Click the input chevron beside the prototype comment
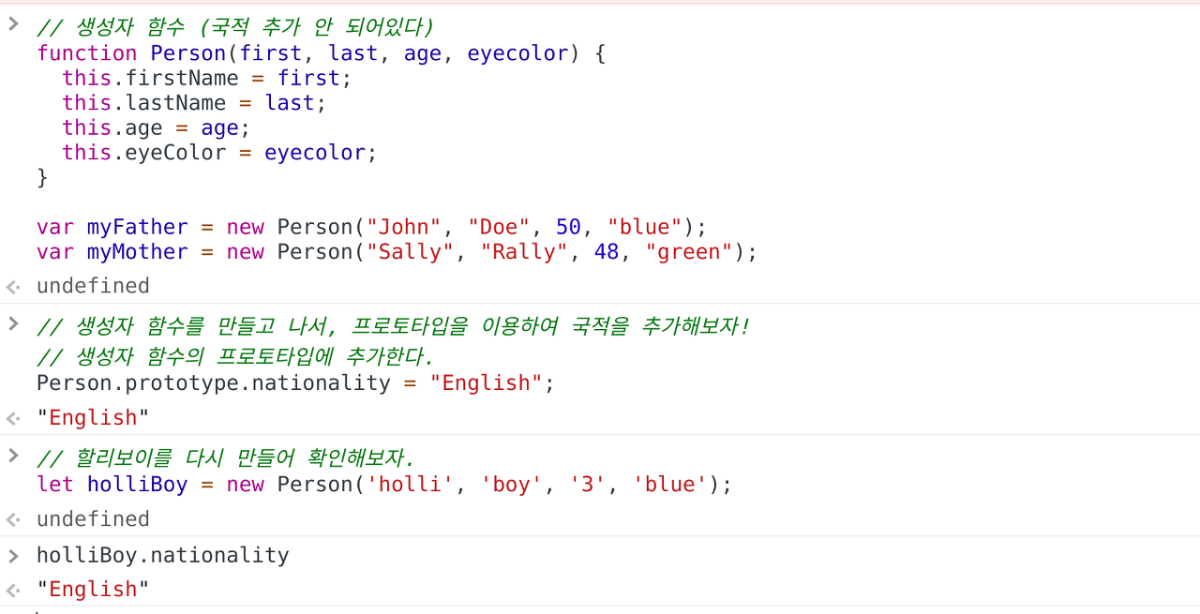 coord(13,323)
